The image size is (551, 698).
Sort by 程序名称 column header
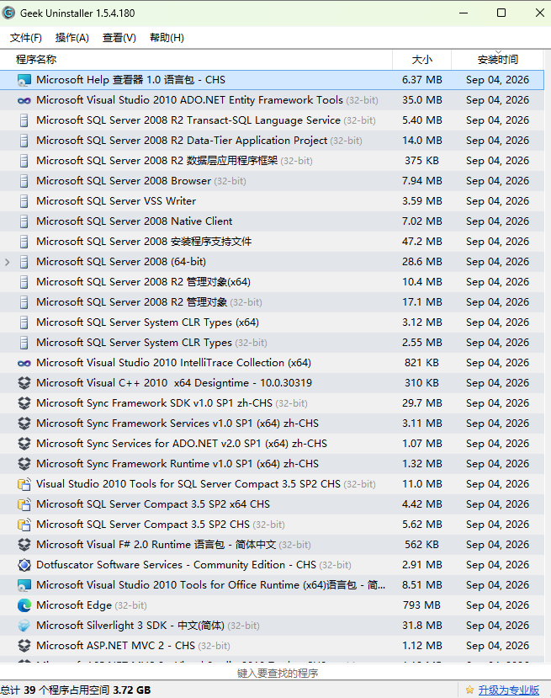196,60
